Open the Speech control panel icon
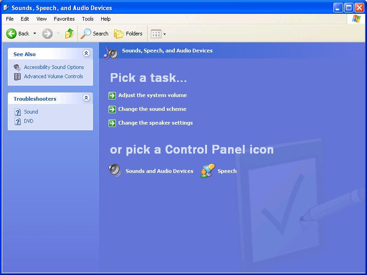Viewport: 367px width, 275px height. click(x=207, y=171)
